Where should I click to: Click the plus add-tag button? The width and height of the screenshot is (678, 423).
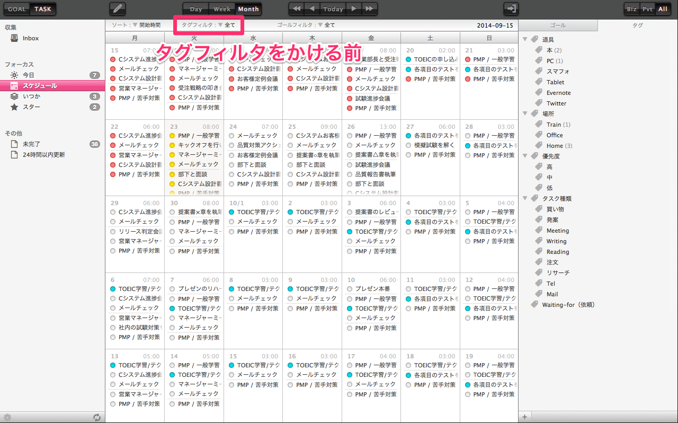(x=524, y=417)
